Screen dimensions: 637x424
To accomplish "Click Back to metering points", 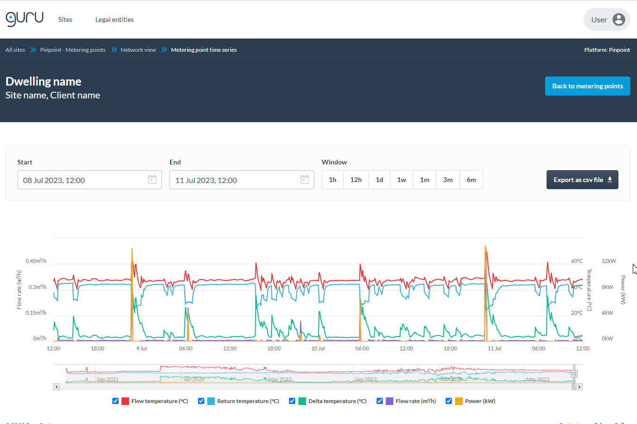I will point(587,86).
